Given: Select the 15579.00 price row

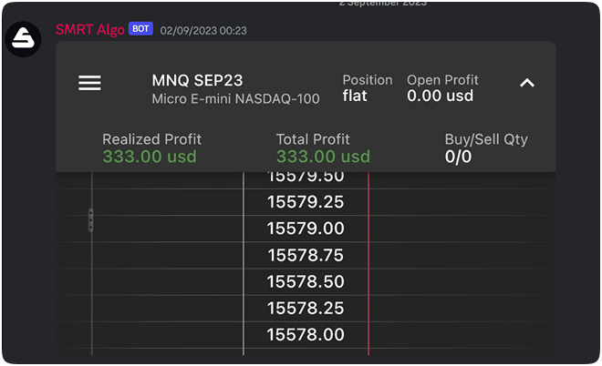Looking at the screenshot, I should (306, 229).
